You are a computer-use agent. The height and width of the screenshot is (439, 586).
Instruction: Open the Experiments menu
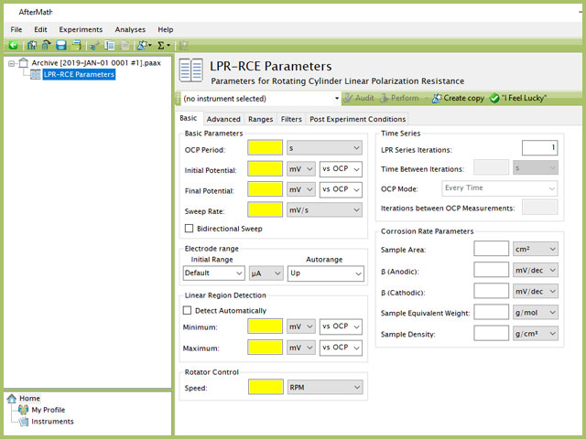(81, 29)
